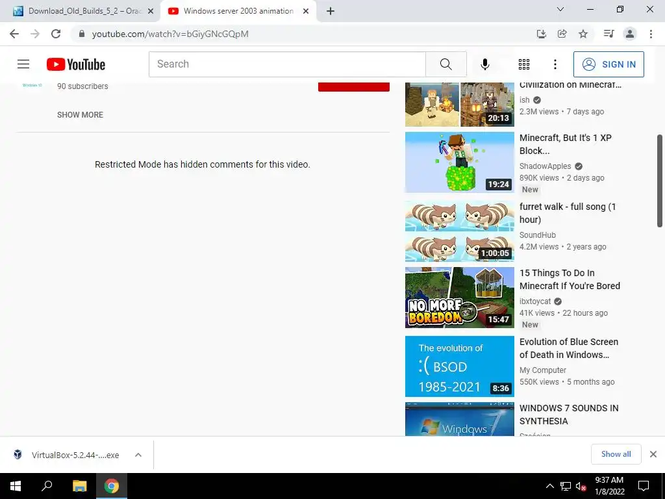The height and width of the screenshot is (499, 665).
Task: Open the ibxtoycat channel name
Action: 535,301
